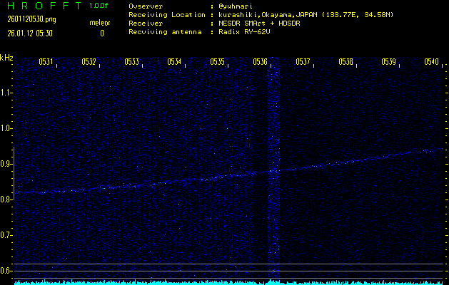Viewport: 449px width, 285px height.
Task: Click the 1.0 kHz frequency label
Action: pos(6,128)
